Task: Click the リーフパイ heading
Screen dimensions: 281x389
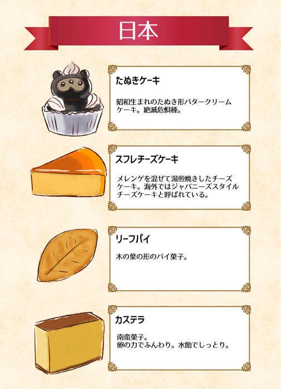Action: pos(132,239)
